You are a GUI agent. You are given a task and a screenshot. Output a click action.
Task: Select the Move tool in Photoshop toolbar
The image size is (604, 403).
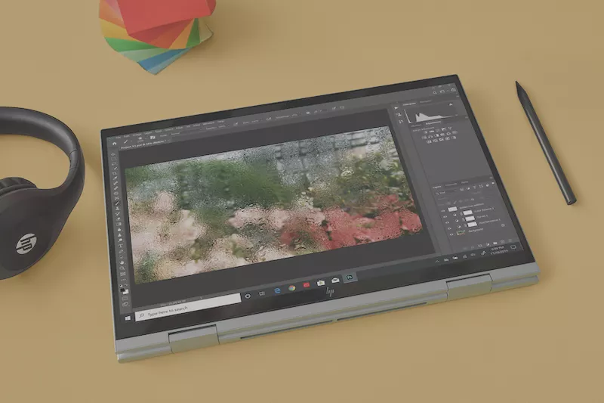click(112, 154)
